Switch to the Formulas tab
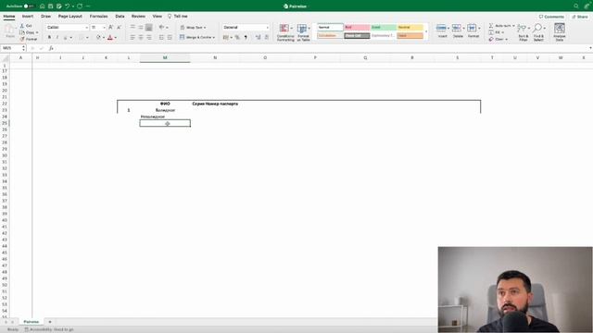593x333 pixels. (x=99, y=17)
